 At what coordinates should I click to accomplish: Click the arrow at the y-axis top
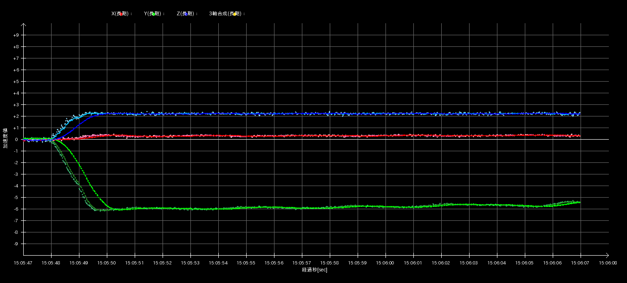(x=24, y=26)
